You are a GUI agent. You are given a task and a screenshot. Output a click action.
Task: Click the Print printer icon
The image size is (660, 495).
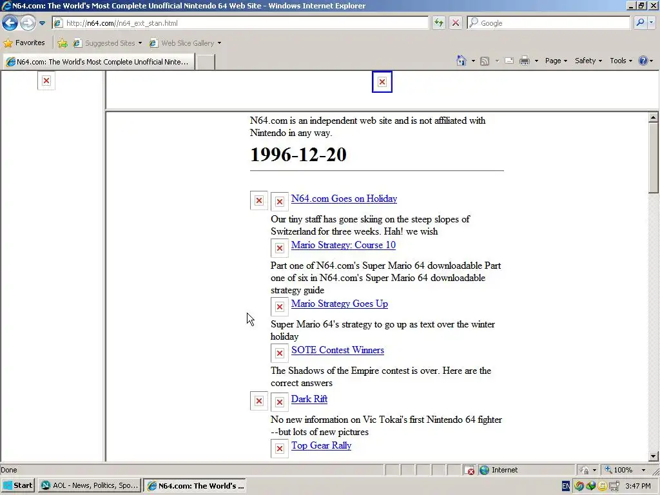click(x=524, y=61)
